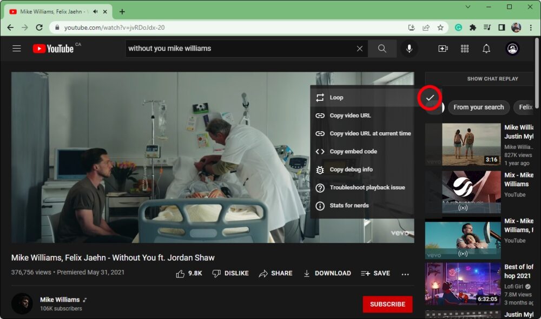Bookmark this page with star icon
Image resolution: width=541 pixels, height=319 pixels.
pyautogui.click(x=440, y=28)
